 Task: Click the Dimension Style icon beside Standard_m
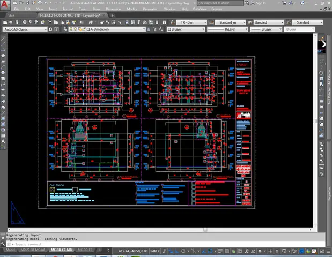point(211,22)
